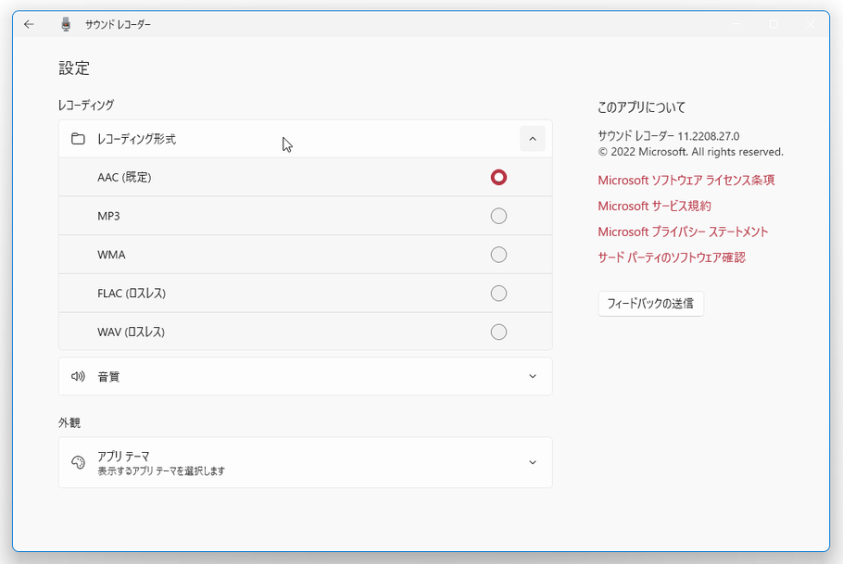Click the Sound Recorder microphone app icon
Image resolution: width=843 pixels, height=564 pixels.
pyautogui.click(x=66, y=24)
